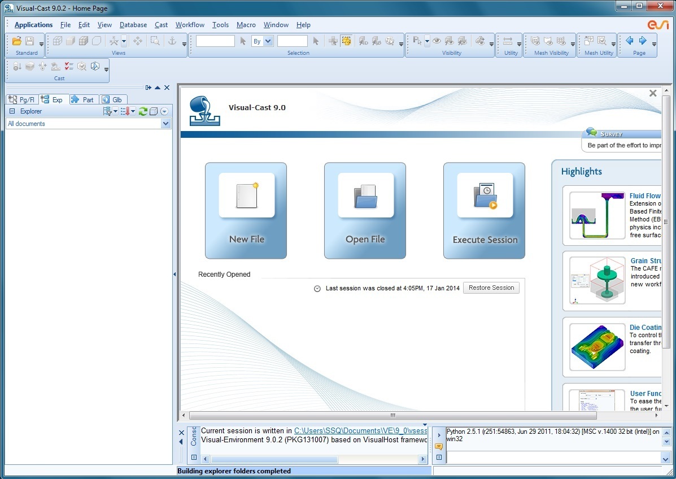This screenshot has height=479, width=676.
Task: Open the axes orientation dropdown arrow
Action: coord(124,41)
